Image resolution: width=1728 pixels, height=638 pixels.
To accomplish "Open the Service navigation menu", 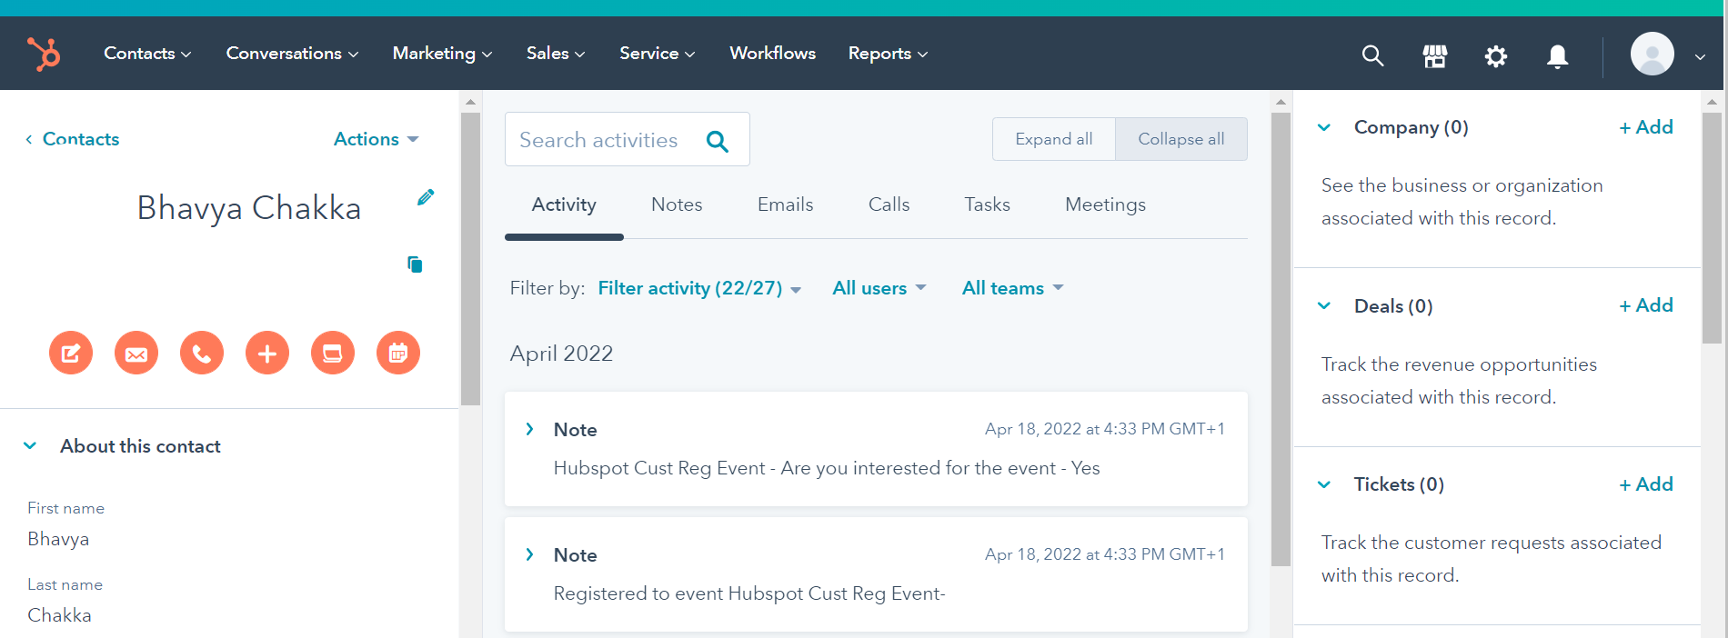I will click(657, 54).
